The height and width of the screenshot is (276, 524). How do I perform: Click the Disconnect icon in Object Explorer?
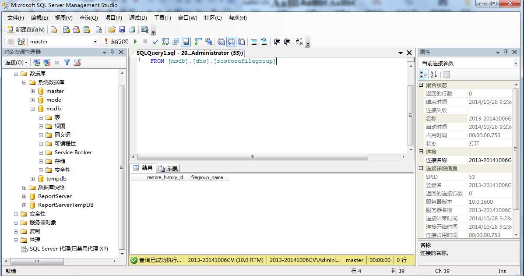(x=47, y=63)
